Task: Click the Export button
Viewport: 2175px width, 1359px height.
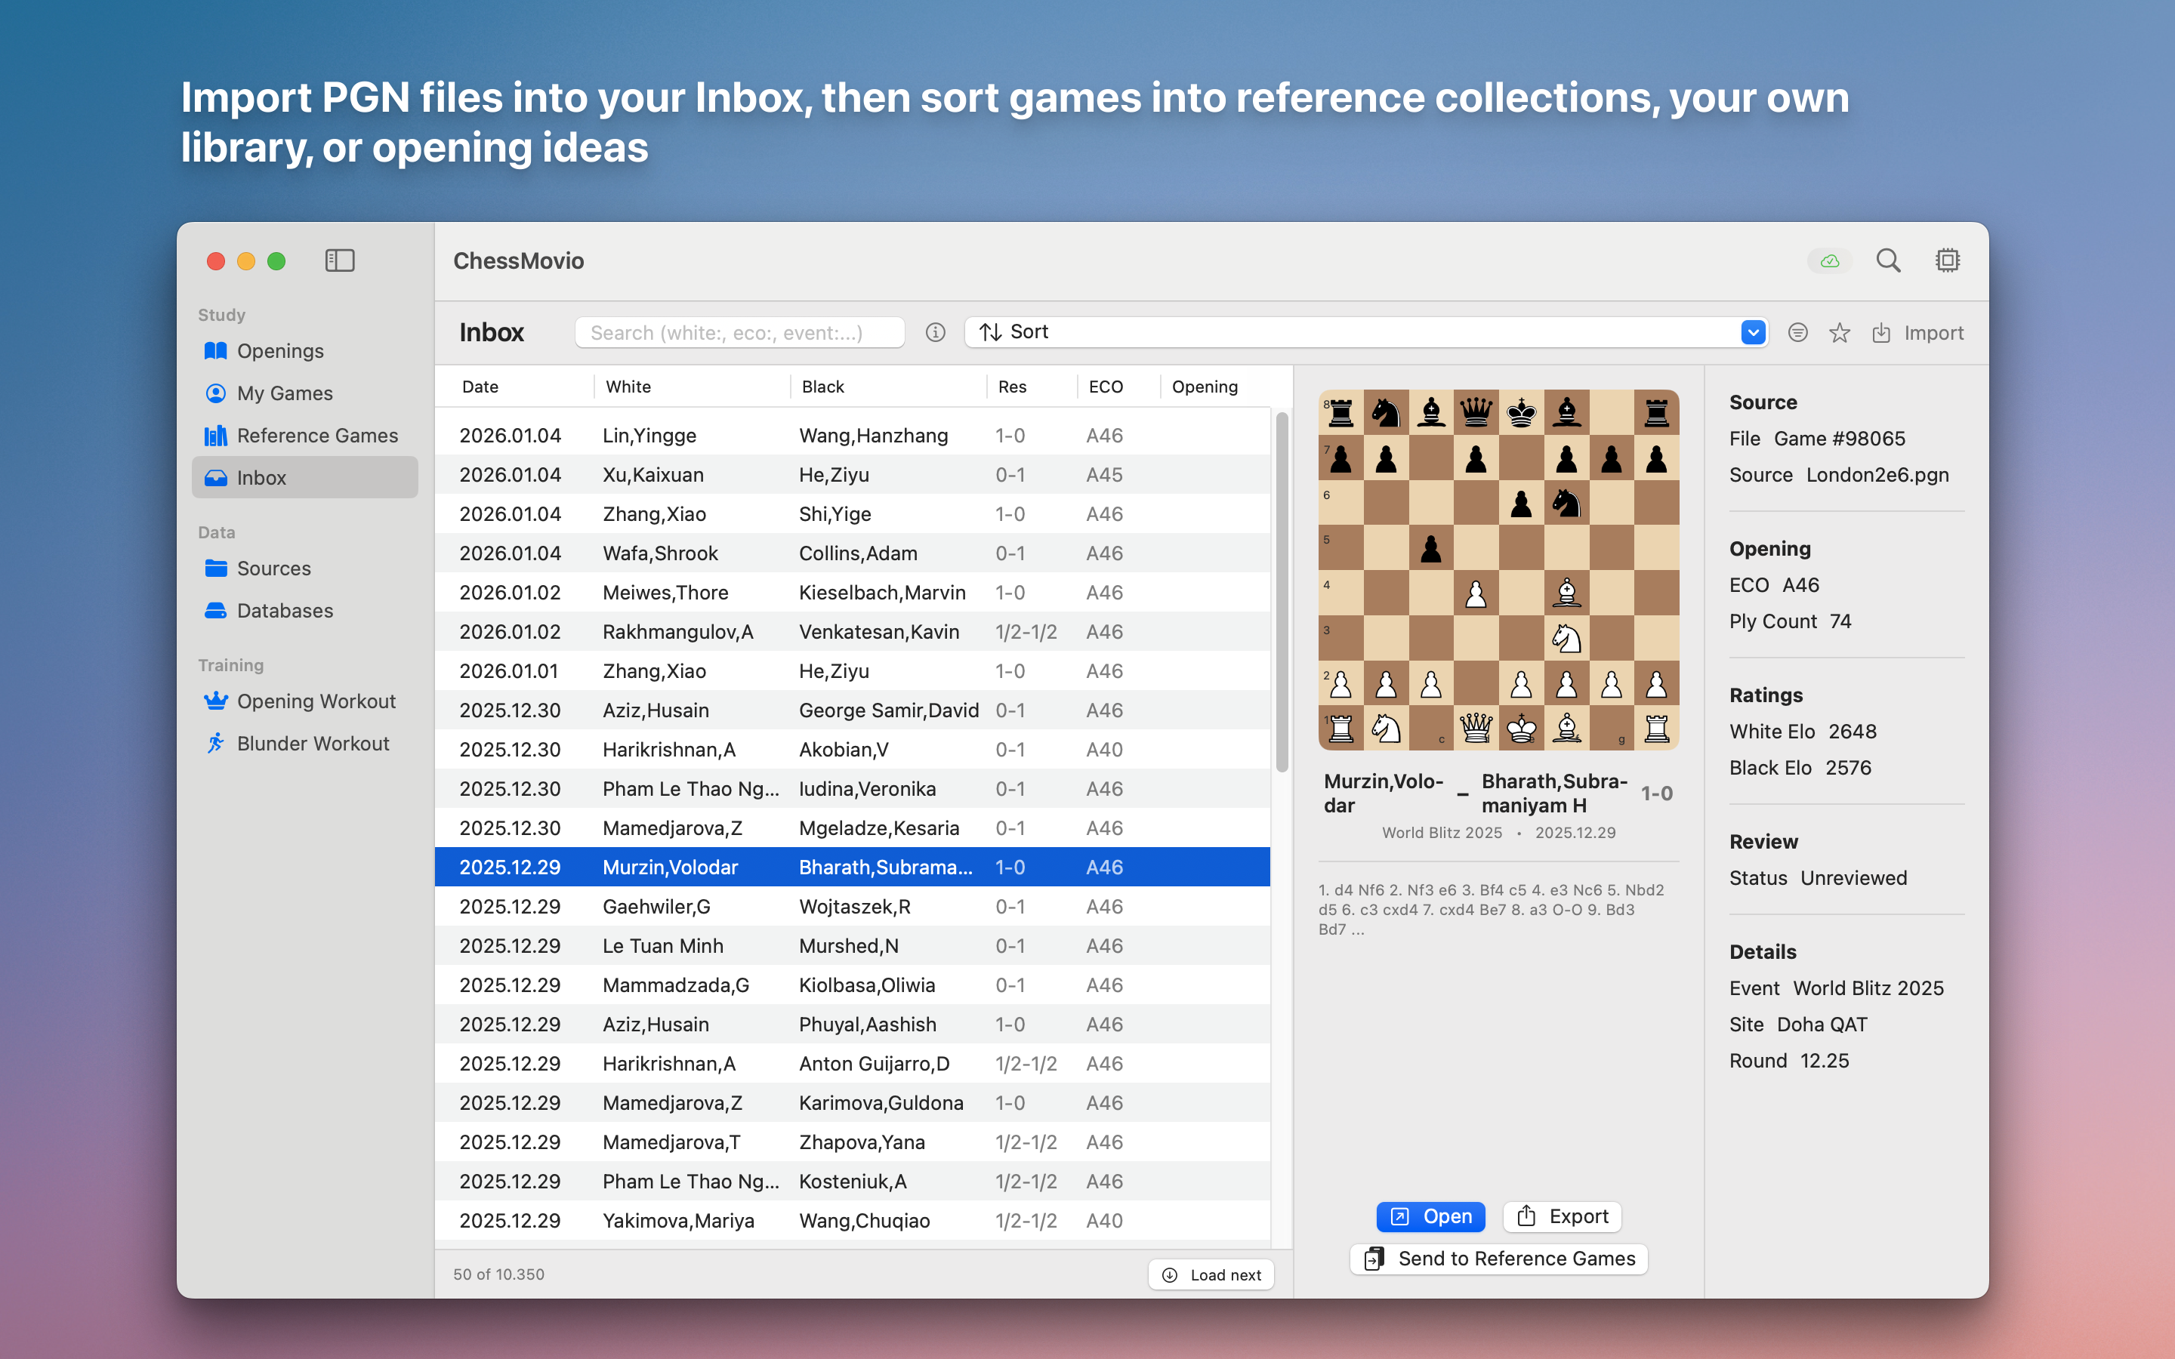Action: click(x=1562, y=1216)
